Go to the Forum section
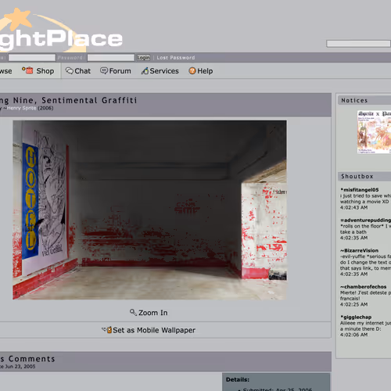Viewport: 391px width, 391px height. [x=120, y=71]
